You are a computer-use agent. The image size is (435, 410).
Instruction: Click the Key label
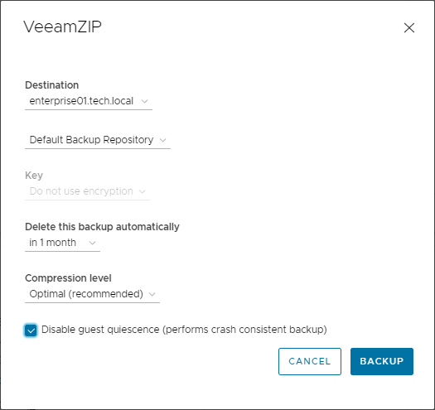tap(34, 176)
